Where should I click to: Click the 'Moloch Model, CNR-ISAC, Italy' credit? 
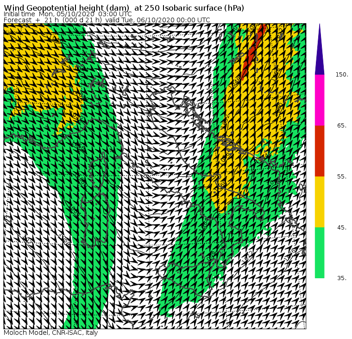51,333
